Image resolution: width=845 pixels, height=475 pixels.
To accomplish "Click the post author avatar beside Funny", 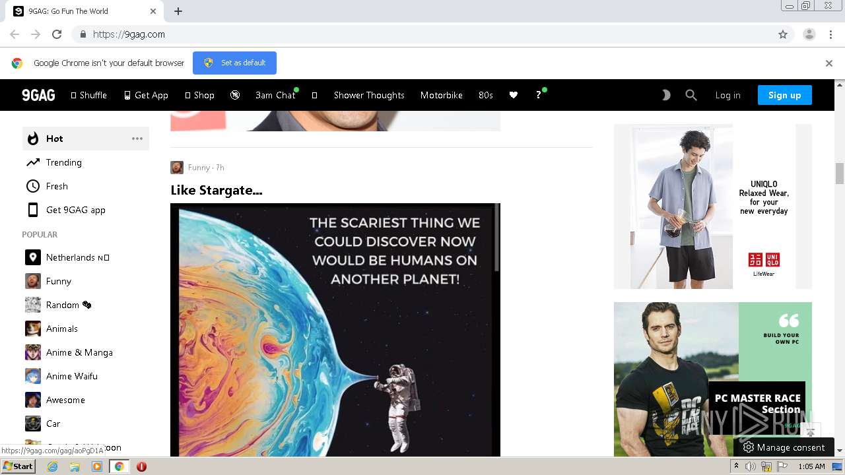I will pos(177,168).
